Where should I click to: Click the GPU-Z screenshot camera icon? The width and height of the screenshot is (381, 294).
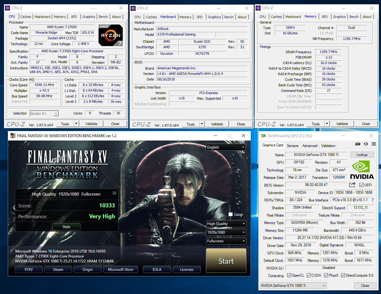(x=358, y=144)
